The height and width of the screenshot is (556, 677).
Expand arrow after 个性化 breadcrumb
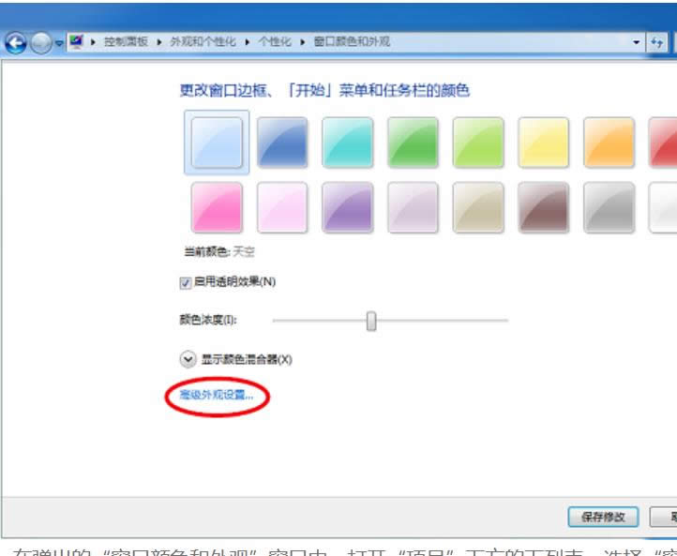coord(303,42)
